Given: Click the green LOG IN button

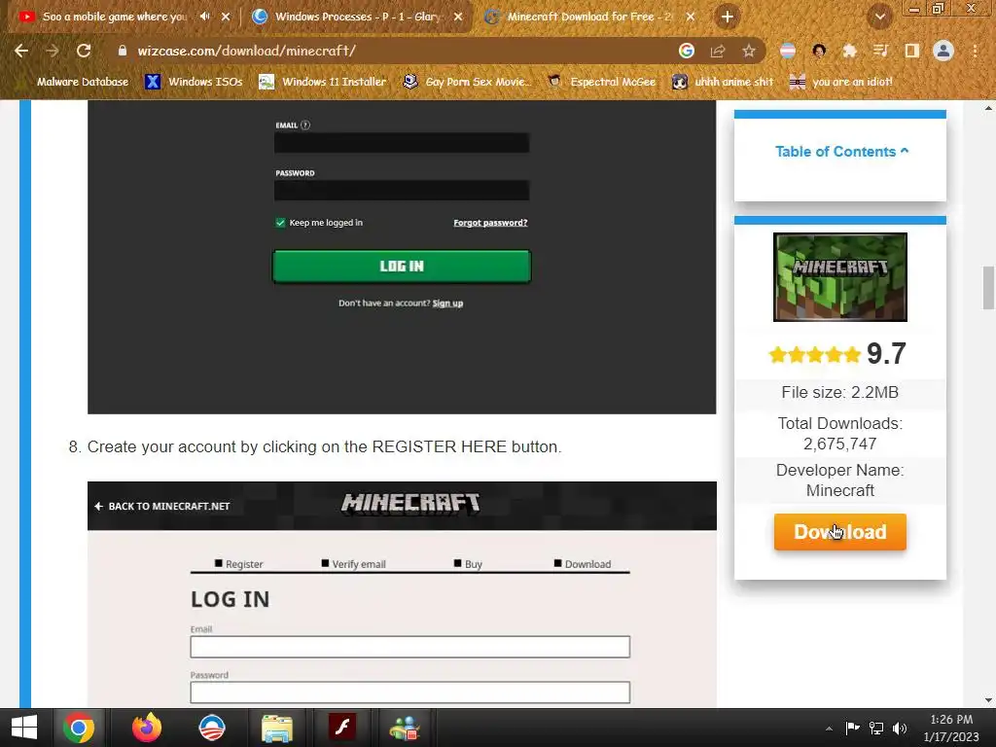Looking at the screenshot, I should click(402, 267).
